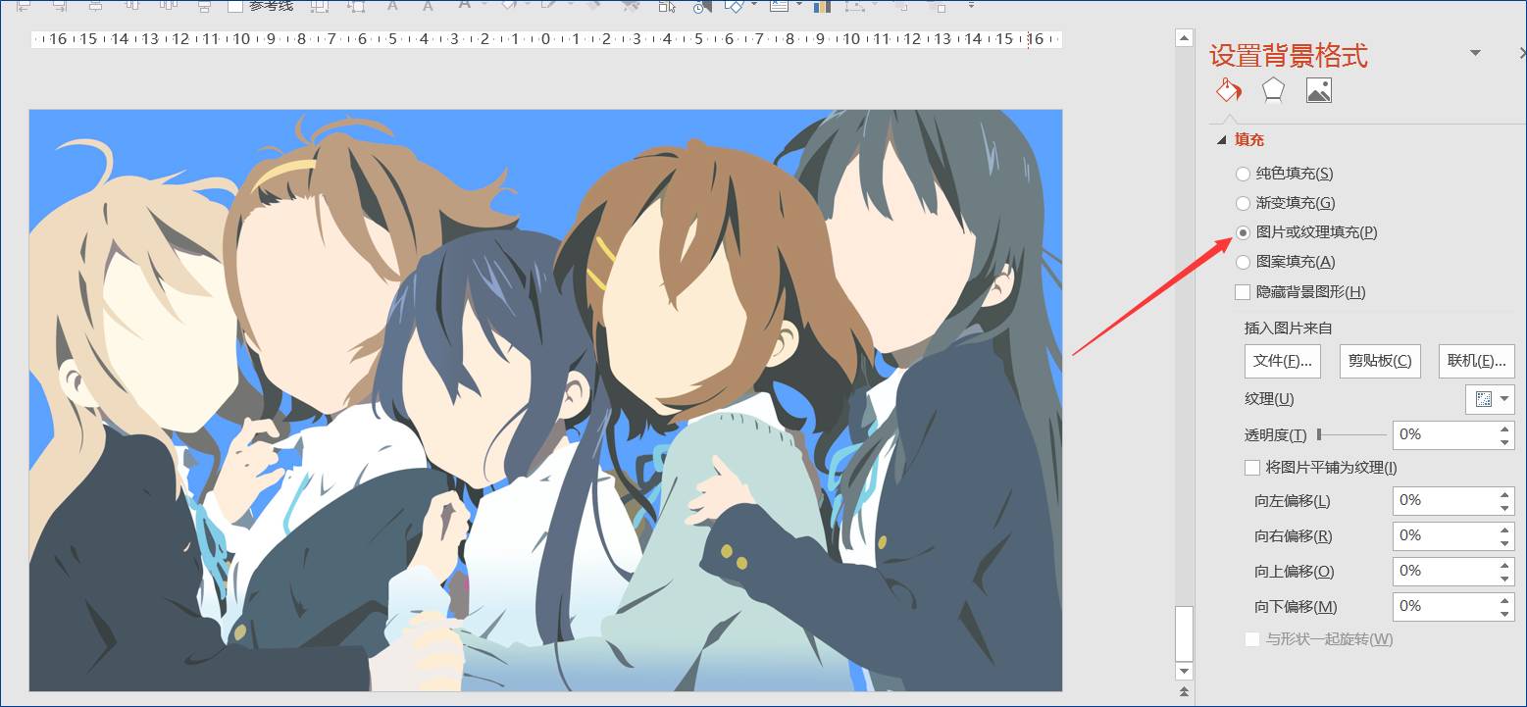Click the horizontal ruler bar
Screen dimensions: 1527x707
547,39
